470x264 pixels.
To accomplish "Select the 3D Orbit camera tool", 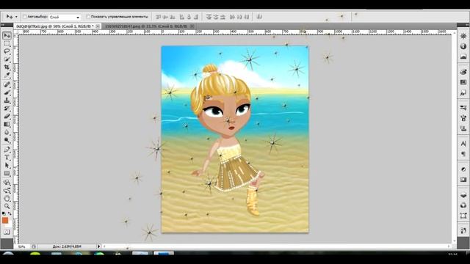I will click(7, 191).
